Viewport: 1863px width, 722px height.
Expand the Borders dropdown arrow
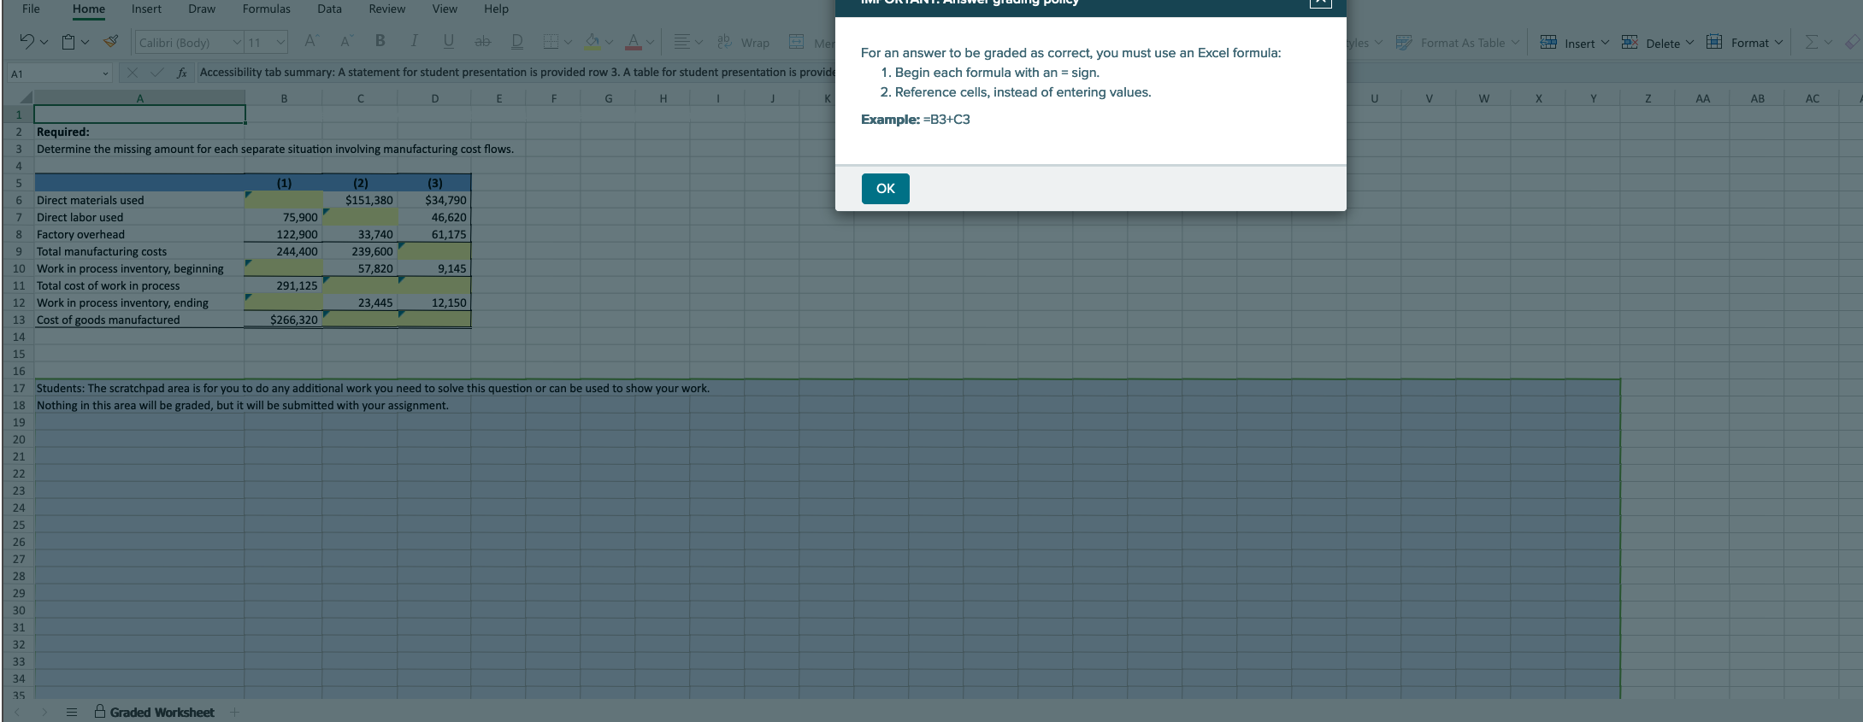coord(568,43)
